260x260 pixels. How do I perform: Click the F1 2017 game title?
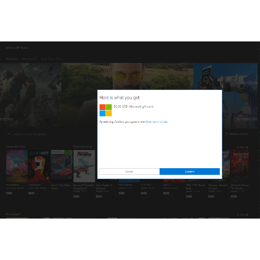(x=146, y=185)
